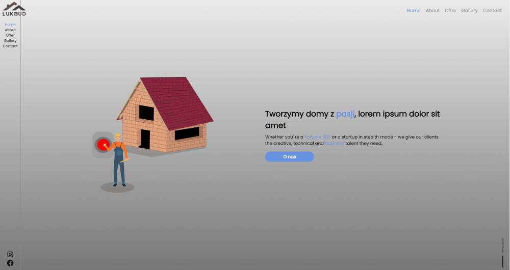Screen dimensions: 510x270
Task: Go to Offer in the left sidebar
Action: 10,35
